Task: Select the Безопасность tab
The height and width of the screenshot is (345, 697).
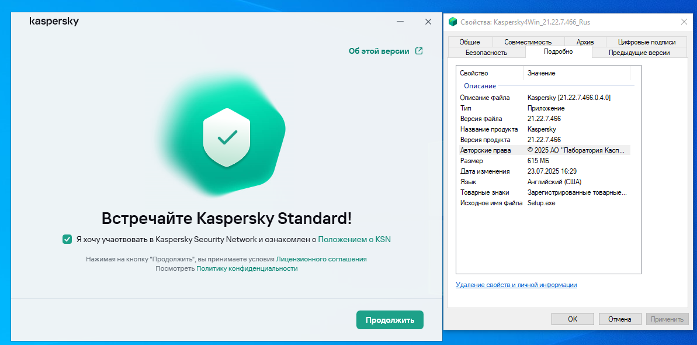Action: [486, 53]
